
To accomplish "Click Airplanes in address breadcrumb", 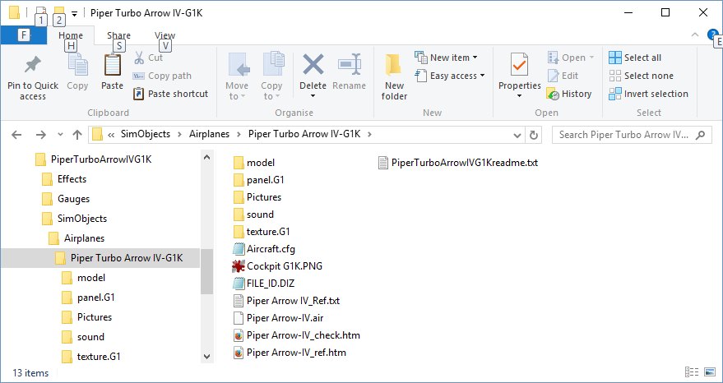I will [209, 134].
